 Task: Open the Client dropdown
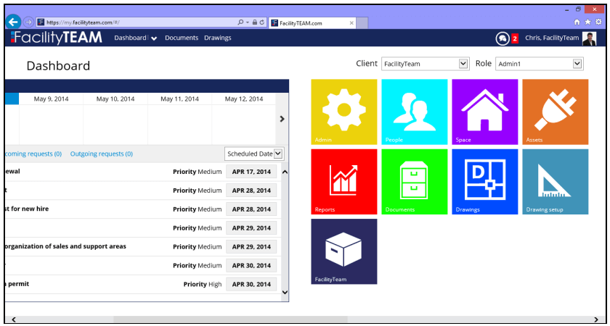tap(424, 64)
